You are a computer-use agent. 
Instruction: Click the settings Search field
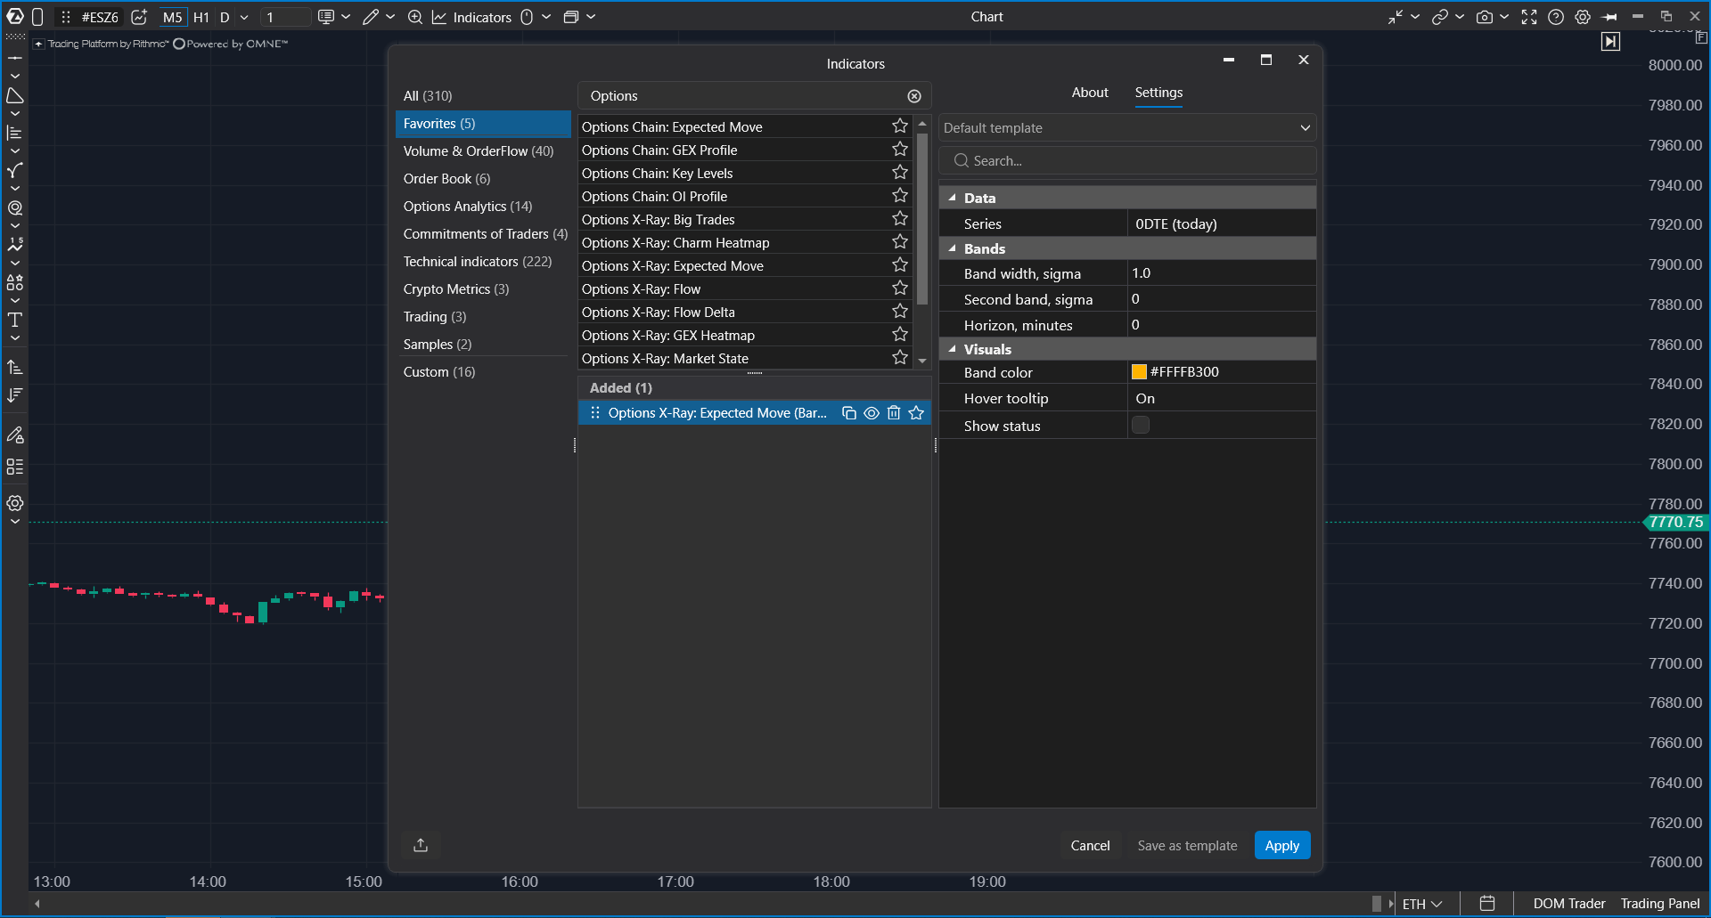[1127, 161]
